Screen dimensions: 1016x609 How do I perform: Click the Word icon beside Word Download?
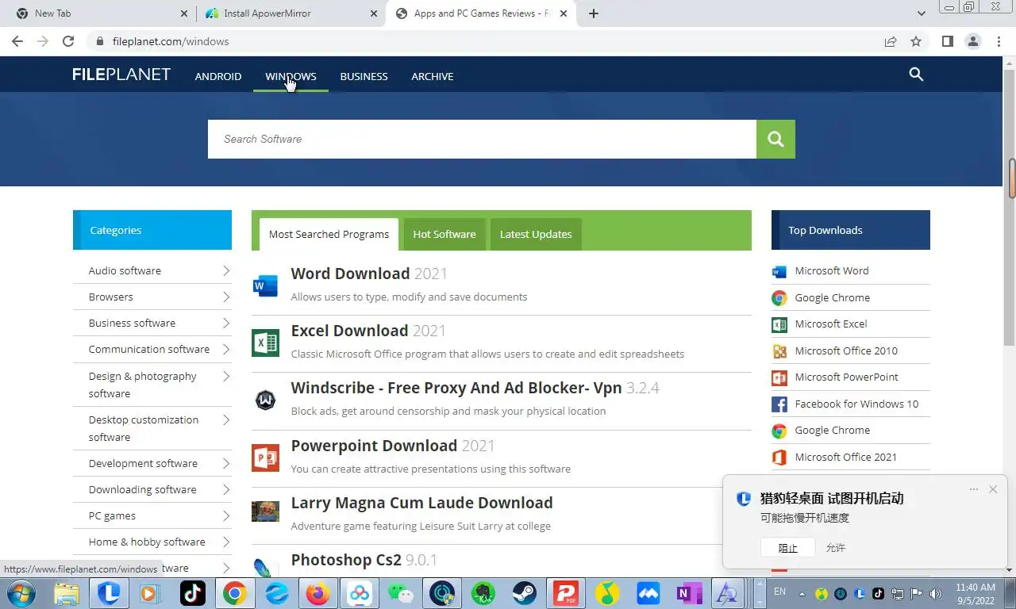[x=265, y=285]
